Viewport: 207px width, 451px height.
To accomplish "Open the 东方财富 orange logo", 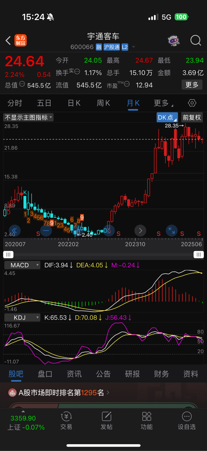I will 20,41.
